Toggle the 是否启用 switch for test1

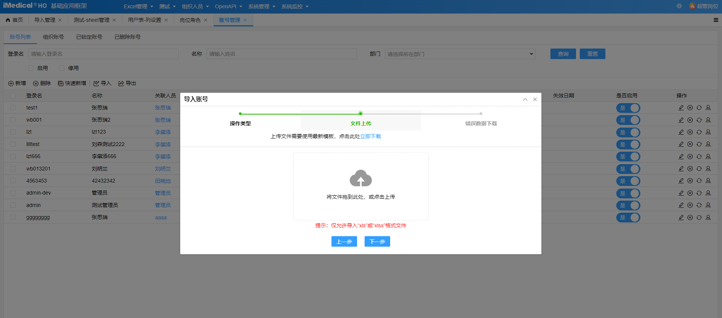[628, 108]
